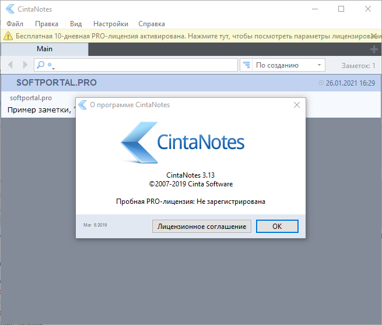
Task: Focus the note search field
Action: click(x=136, y=65)
